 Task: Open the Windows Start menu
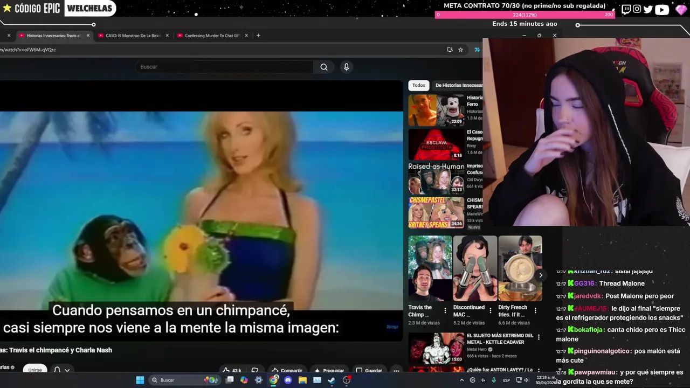pos(140,380)
